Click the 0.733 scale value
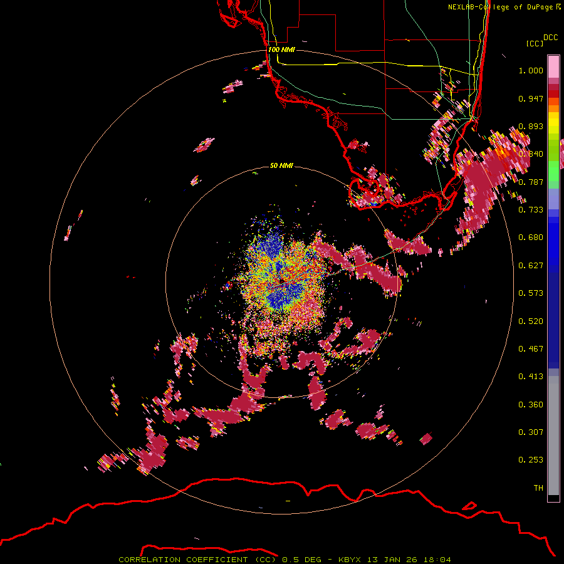 [x=531, y=210]
